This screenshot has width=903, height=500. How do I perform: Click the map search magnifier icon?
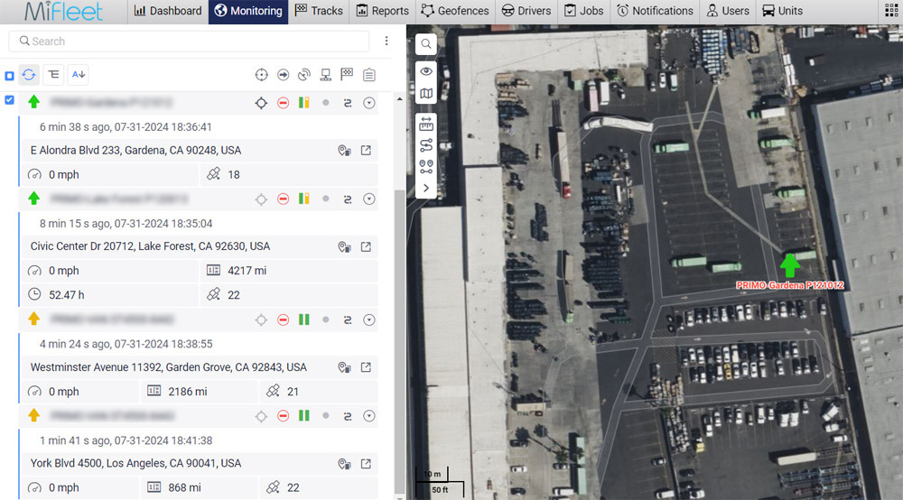[x=426, y=44]
